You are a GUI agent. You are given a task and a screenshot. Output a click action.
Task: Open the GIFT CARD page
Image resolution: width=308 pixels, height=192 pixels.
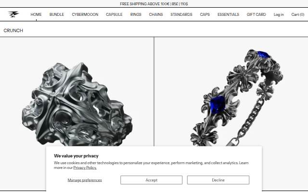[257, 14]
